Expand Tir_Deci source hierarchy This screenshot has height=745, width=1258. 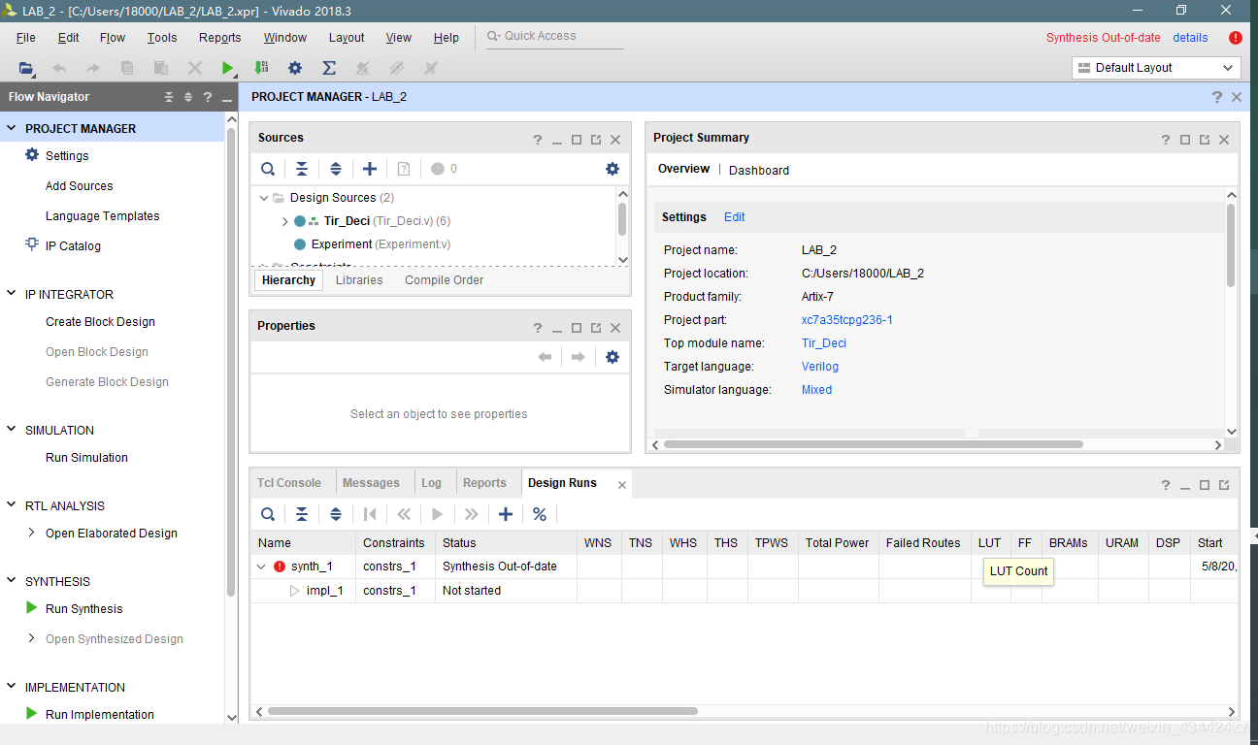point(284,221)
